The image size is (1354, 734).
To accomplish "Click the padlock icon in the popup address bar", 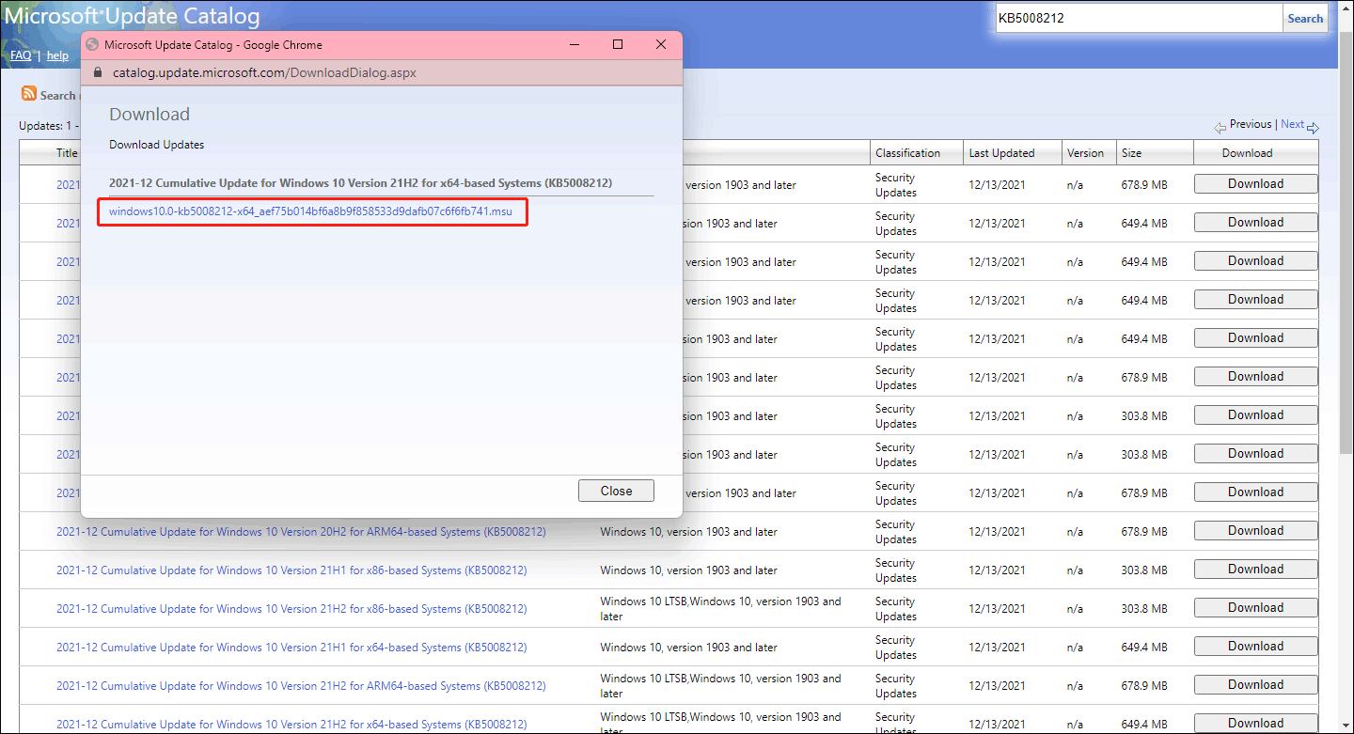I will [x=99, y=72].
